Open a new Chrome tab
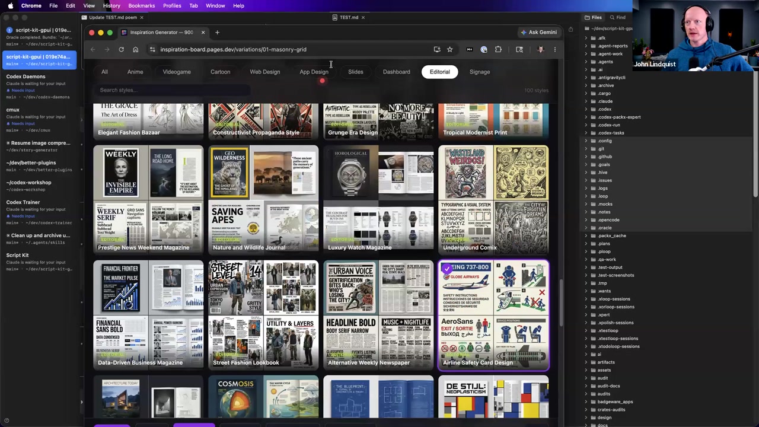 217,33
